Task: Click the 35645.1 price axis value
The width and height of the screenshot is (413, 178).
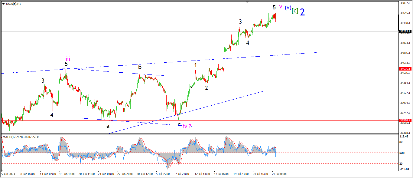Action: tap(405, 13)
